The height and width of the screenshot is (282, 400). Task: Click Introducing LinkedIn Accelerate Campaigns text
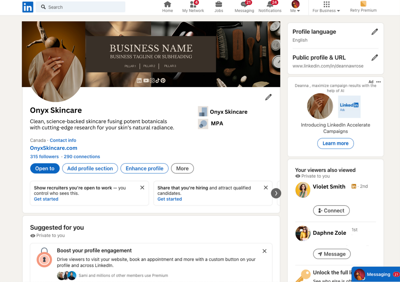click(335, 128)
